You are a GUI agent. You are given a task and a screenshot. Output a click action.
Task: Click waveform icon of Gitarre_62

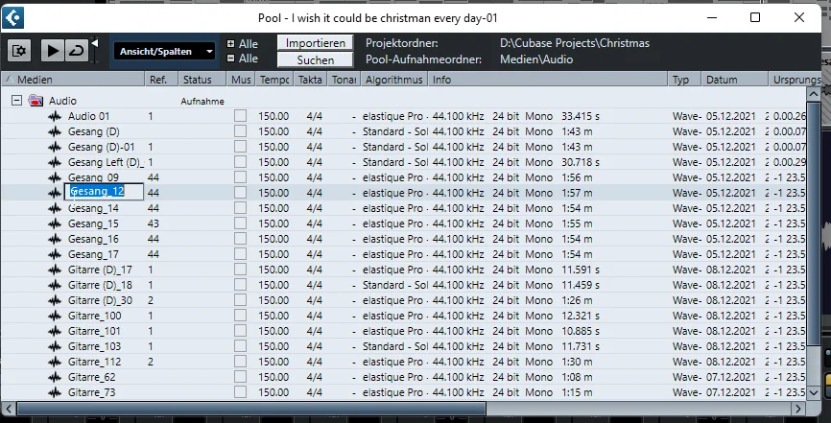point(55,377)
